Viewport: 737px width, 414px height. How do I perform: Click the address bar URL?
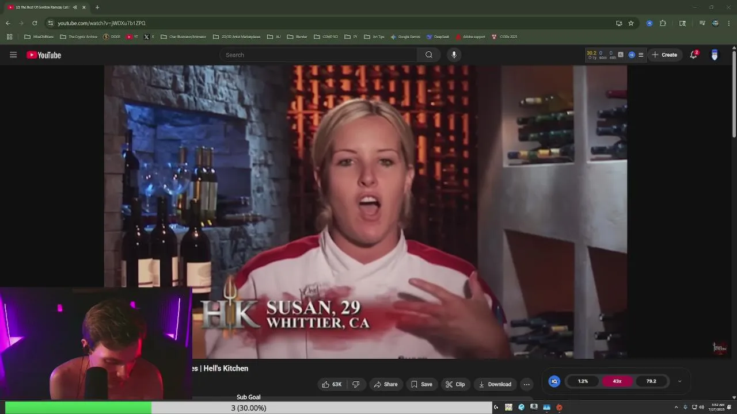pyautogui.click(x=102, y=23)
